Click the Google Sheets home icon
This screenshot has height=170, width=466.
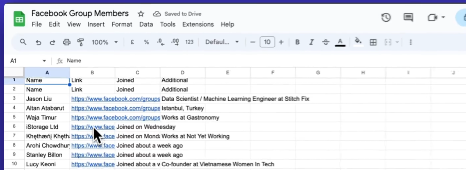[19, 19]
